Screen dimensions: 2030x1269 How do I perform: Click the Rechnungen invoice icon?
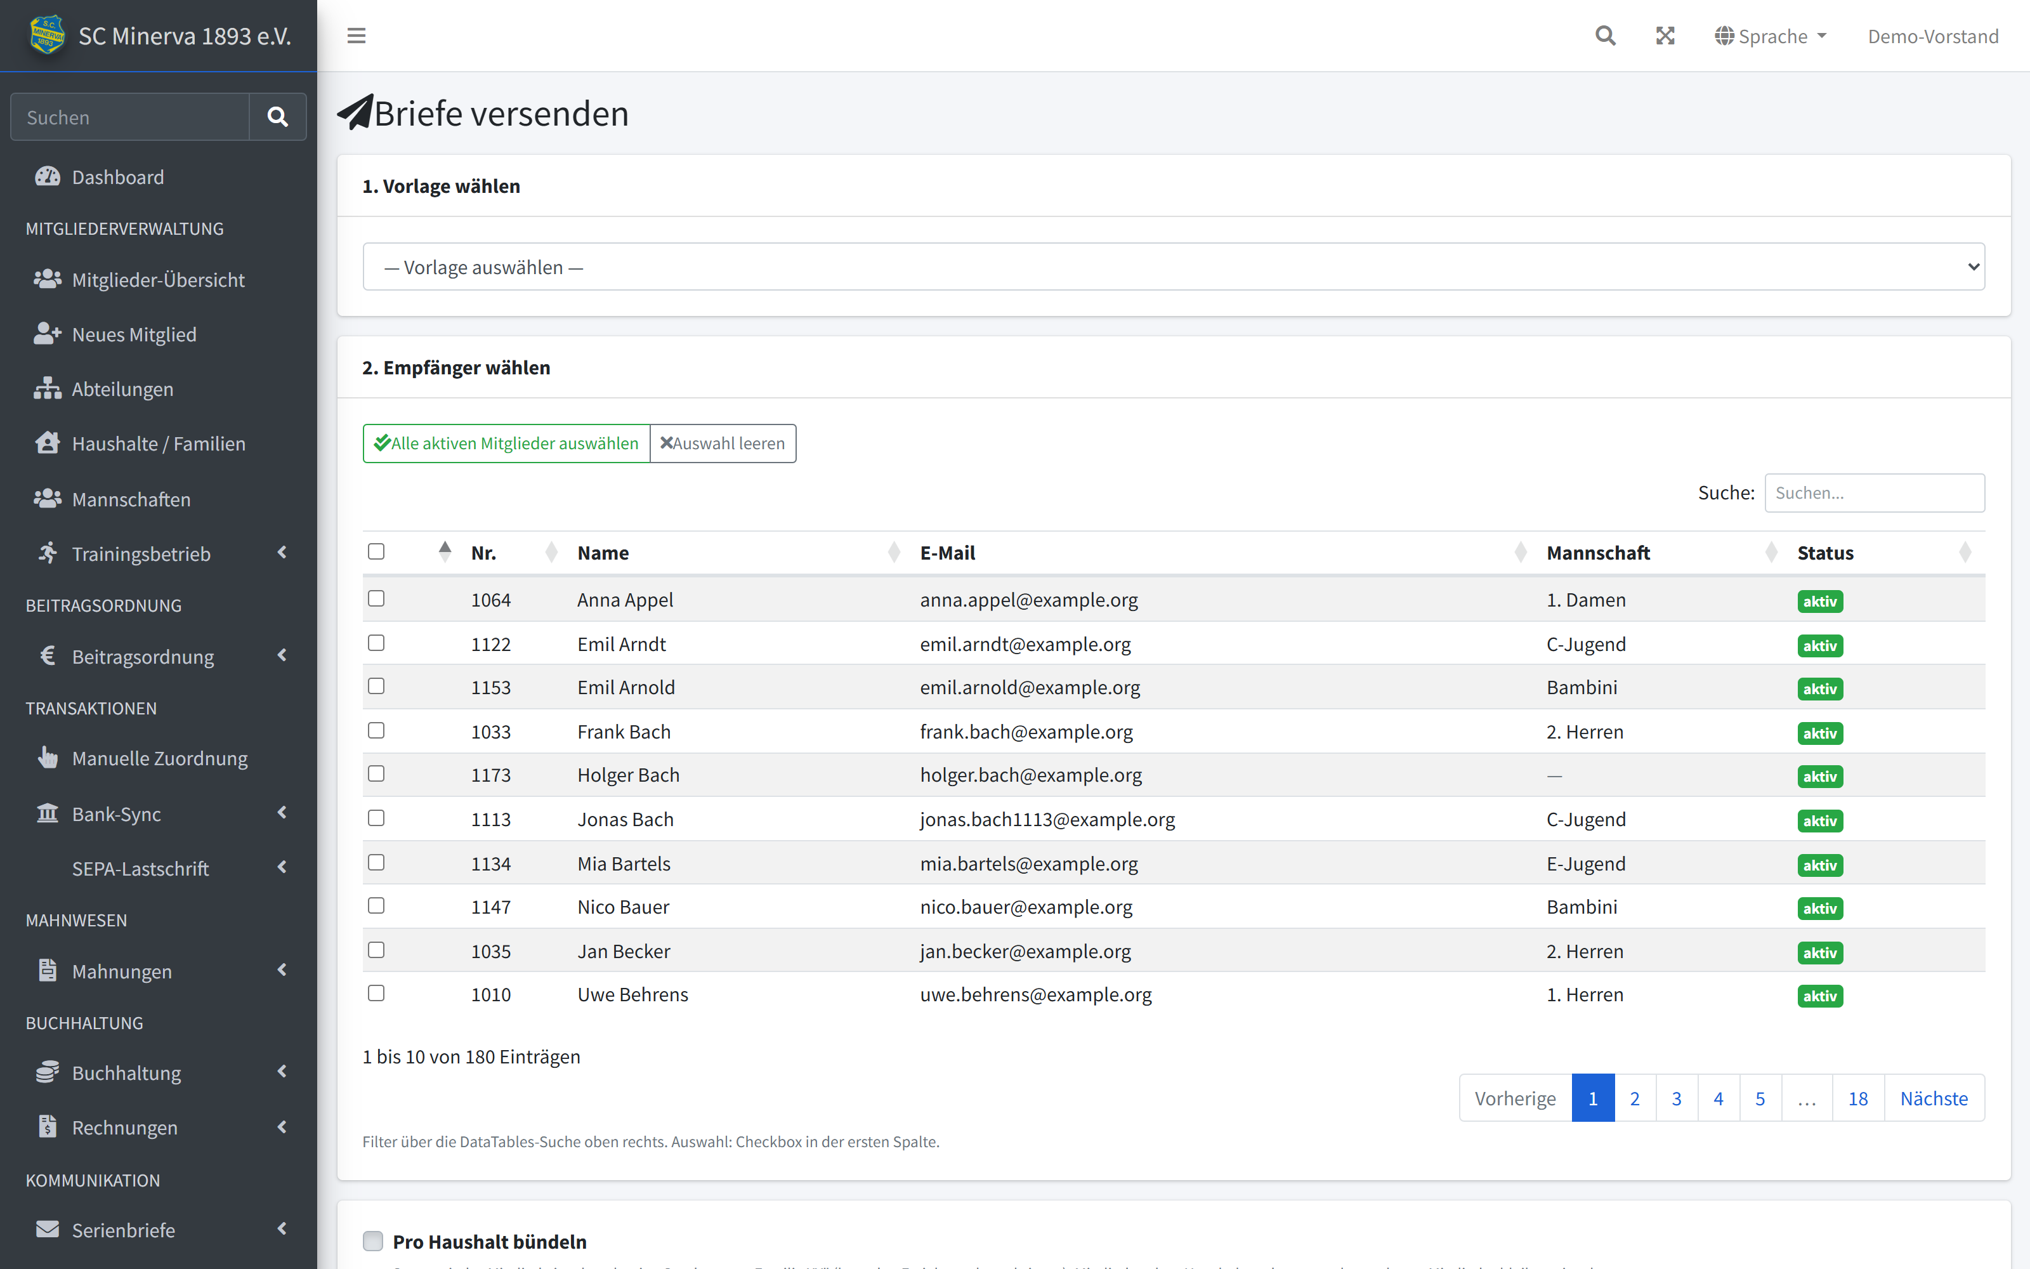[x=47, y=1126]
